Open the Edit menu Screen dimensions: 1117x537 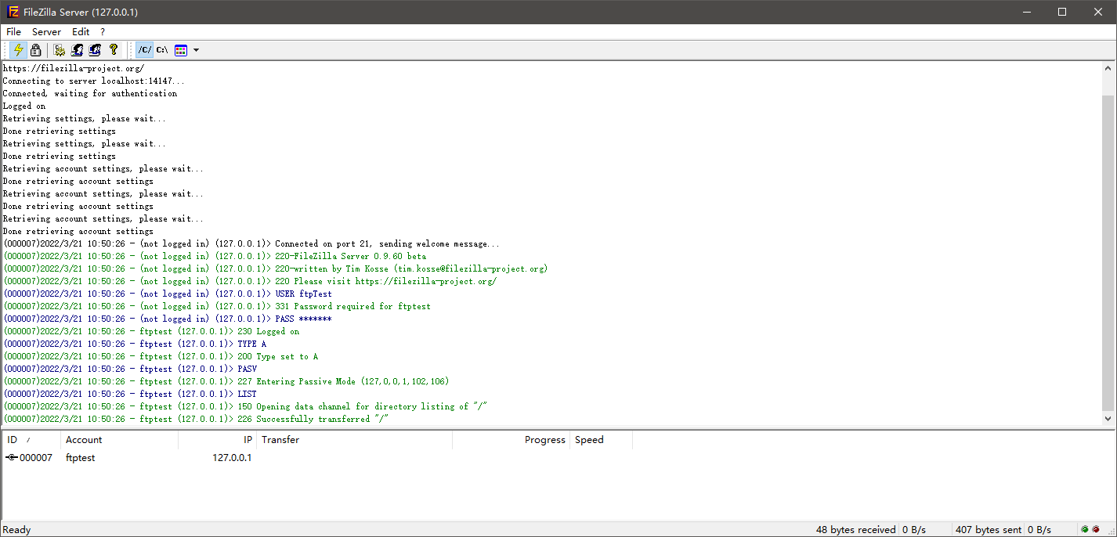(81, 32)
